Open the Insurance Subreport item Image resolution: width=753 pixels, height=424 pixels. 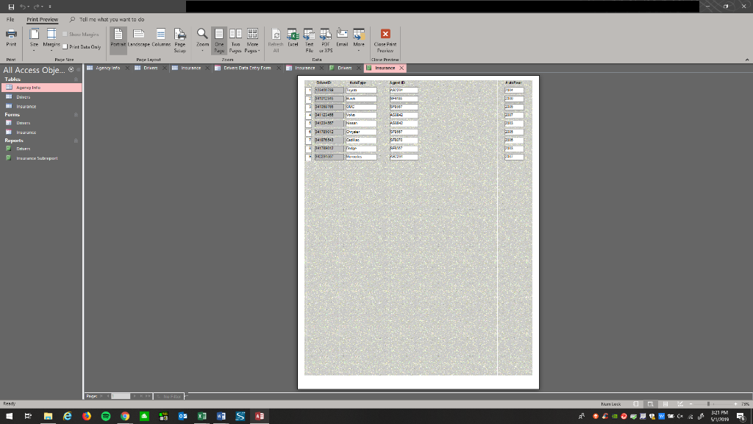[x=42, y=158]
